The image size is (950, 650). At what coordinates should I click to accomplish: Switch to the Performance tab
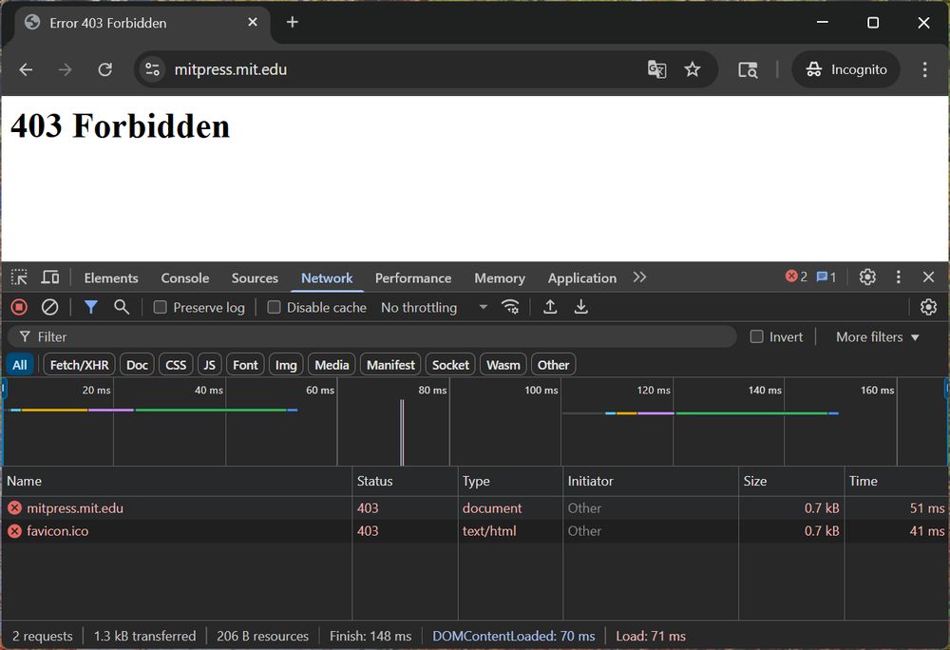(413, 278)
